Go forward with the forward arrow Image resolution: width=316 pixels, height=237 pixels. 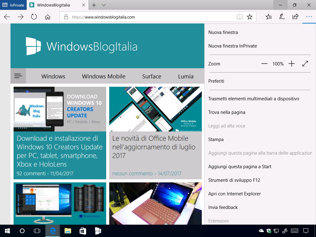[21, 17]
